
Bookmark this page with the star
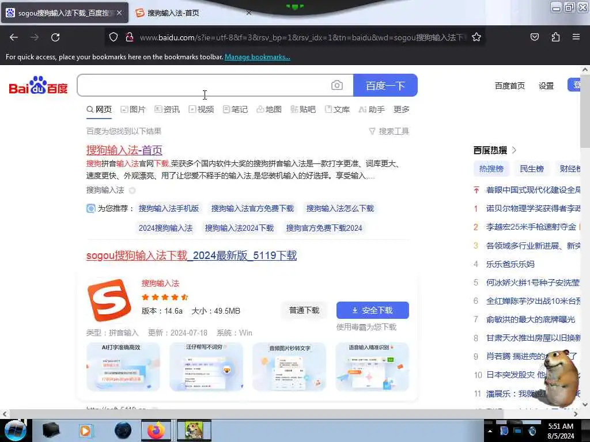pos(476,37)
